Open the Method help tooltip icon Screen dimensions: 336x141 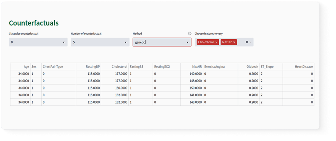pyautogui.click(x=189, y=33)
